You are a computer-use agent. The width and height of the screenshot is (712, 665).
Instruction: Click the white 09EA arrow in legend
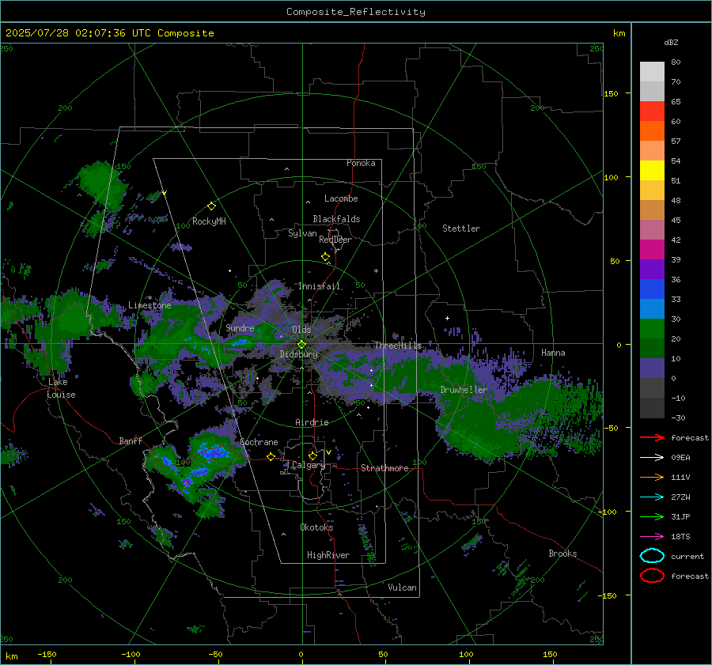653,458
